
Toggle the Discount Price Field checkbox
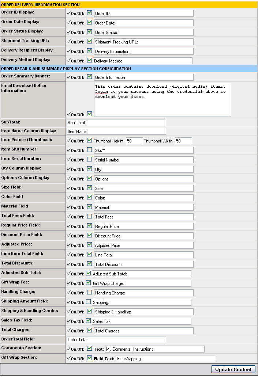coord(89,235)
